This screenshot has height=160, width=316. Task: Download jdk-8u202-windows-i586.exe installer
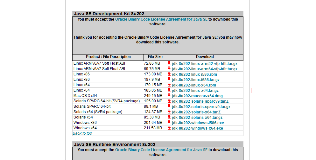coord(198,123)
